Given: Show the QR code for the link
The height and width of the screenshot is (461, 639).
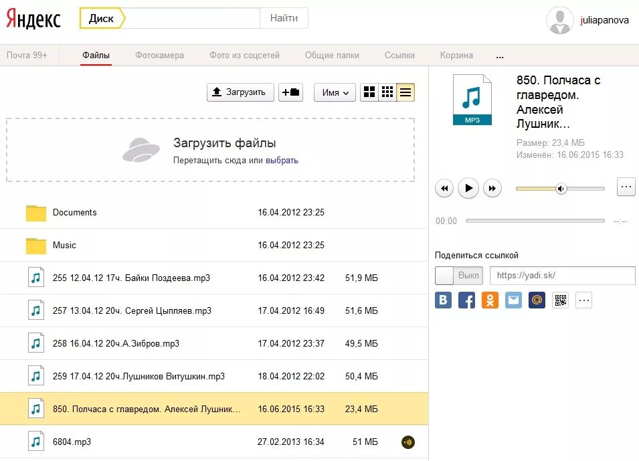Looking at the screenshot, I should pos(560,300).
